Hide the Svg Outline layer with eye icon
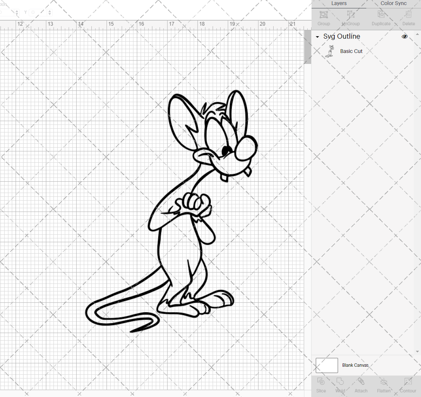 [405, 37]
